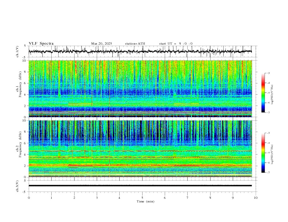This screenshot has height=222, width=288.
Task: Click the ch.1 voltage waveform trace
Action: [140, 52]
